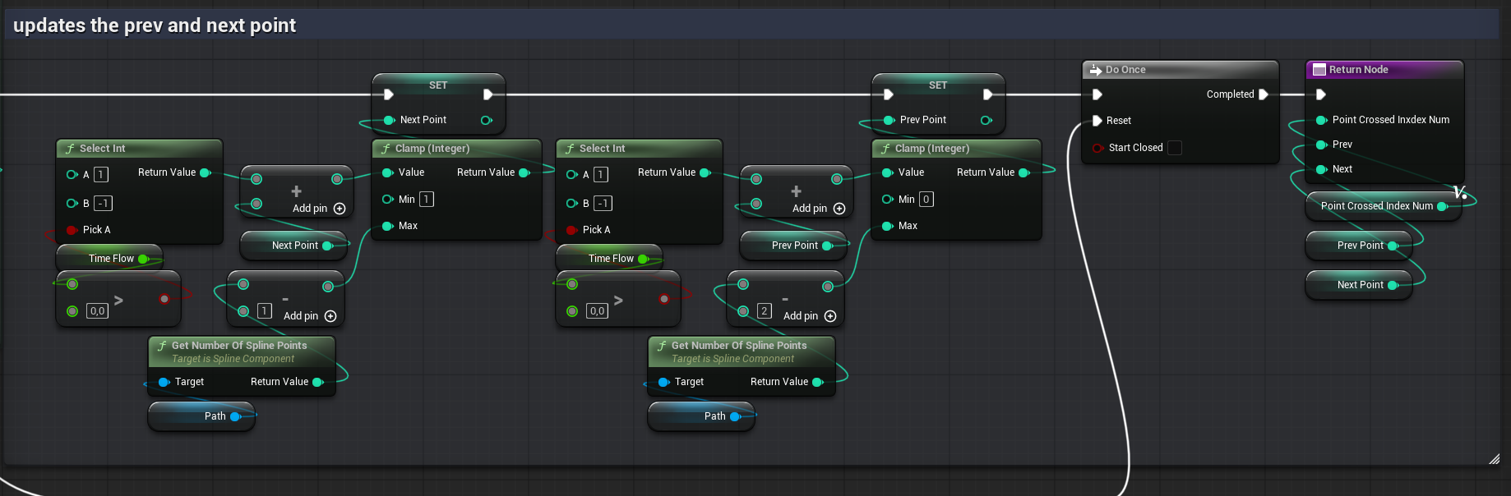The height and width of the screenshot is (496, 1511).
Task: Select the Do Once node title
Action: 1125,70
